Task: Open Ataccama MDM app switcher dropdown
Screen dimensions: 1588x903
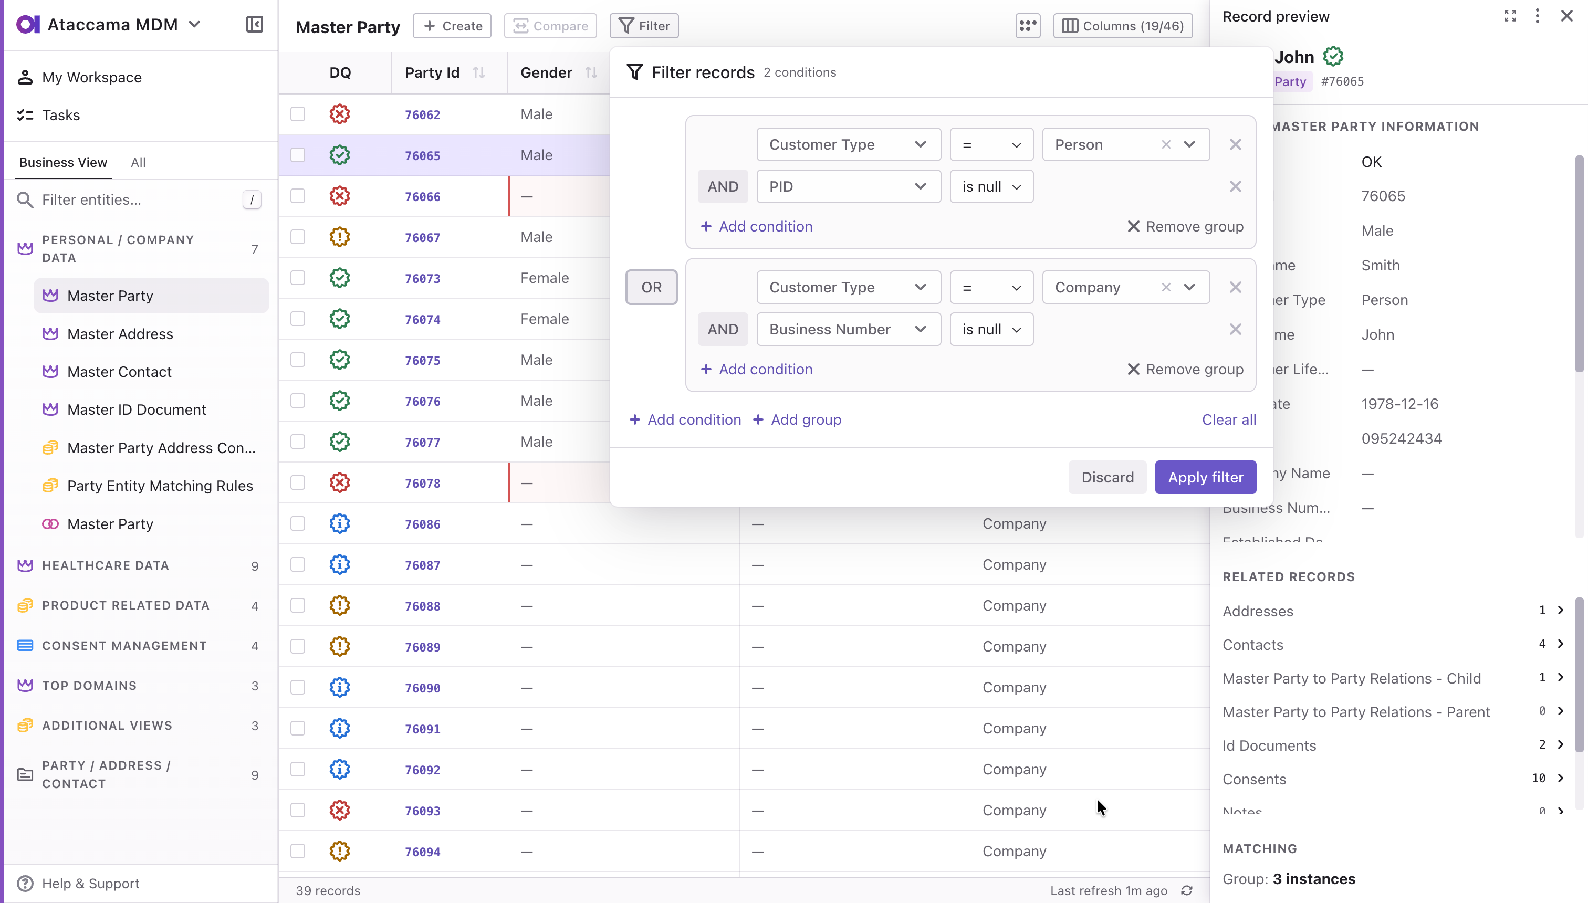Action: [x=195, y=24]
